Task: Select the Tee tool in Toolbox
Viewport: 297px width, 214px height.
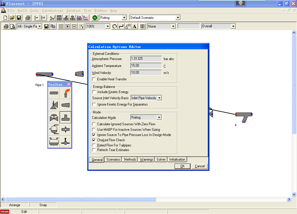Action: (x=66, y=117)
